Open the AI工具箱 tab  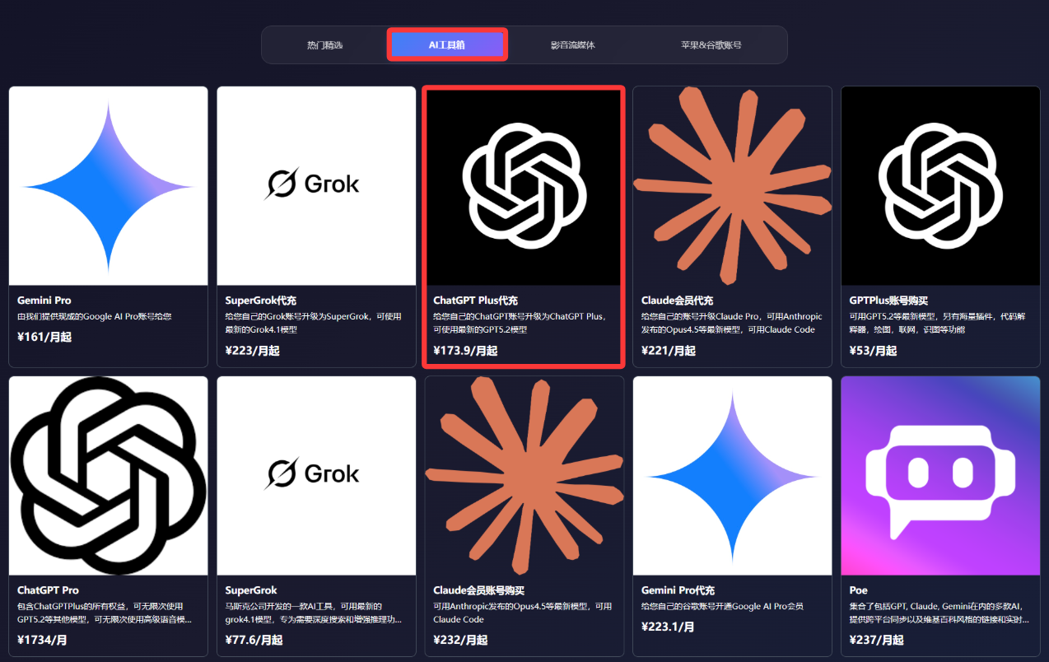(x=447, y=44)
